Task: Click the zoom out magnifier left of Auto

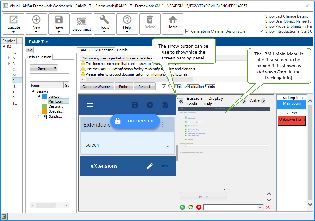Action: tap(245, 101)
